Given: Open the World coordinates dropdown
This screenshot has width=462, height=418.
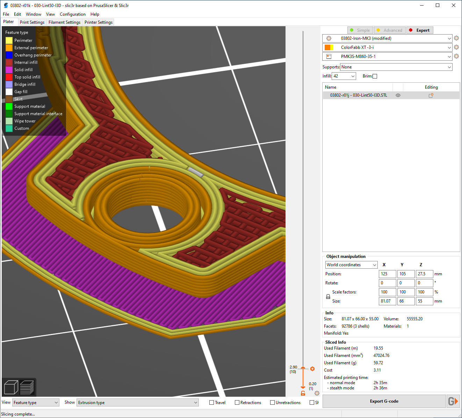Looking at the screenshot, I should pyautogui.click(x=352, y=265).
